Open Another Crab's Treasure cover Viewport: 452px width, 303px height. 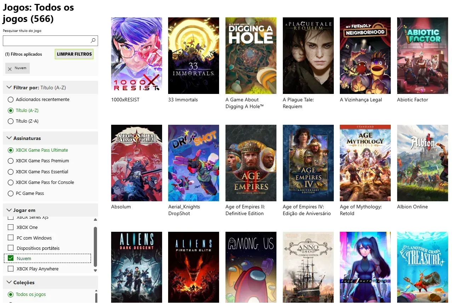pyautogui.click(x=423, y=267)
